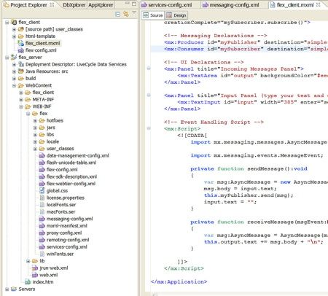This screenshot has width=328, height=296.
Task: Click the Collapse All icon in Project Explorer
Action: (117, 15)
